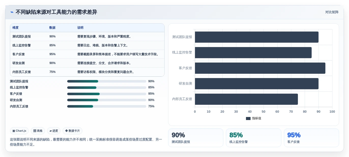Click description 需要连接提交、分支、合并请求和版本。

point(105,63)
